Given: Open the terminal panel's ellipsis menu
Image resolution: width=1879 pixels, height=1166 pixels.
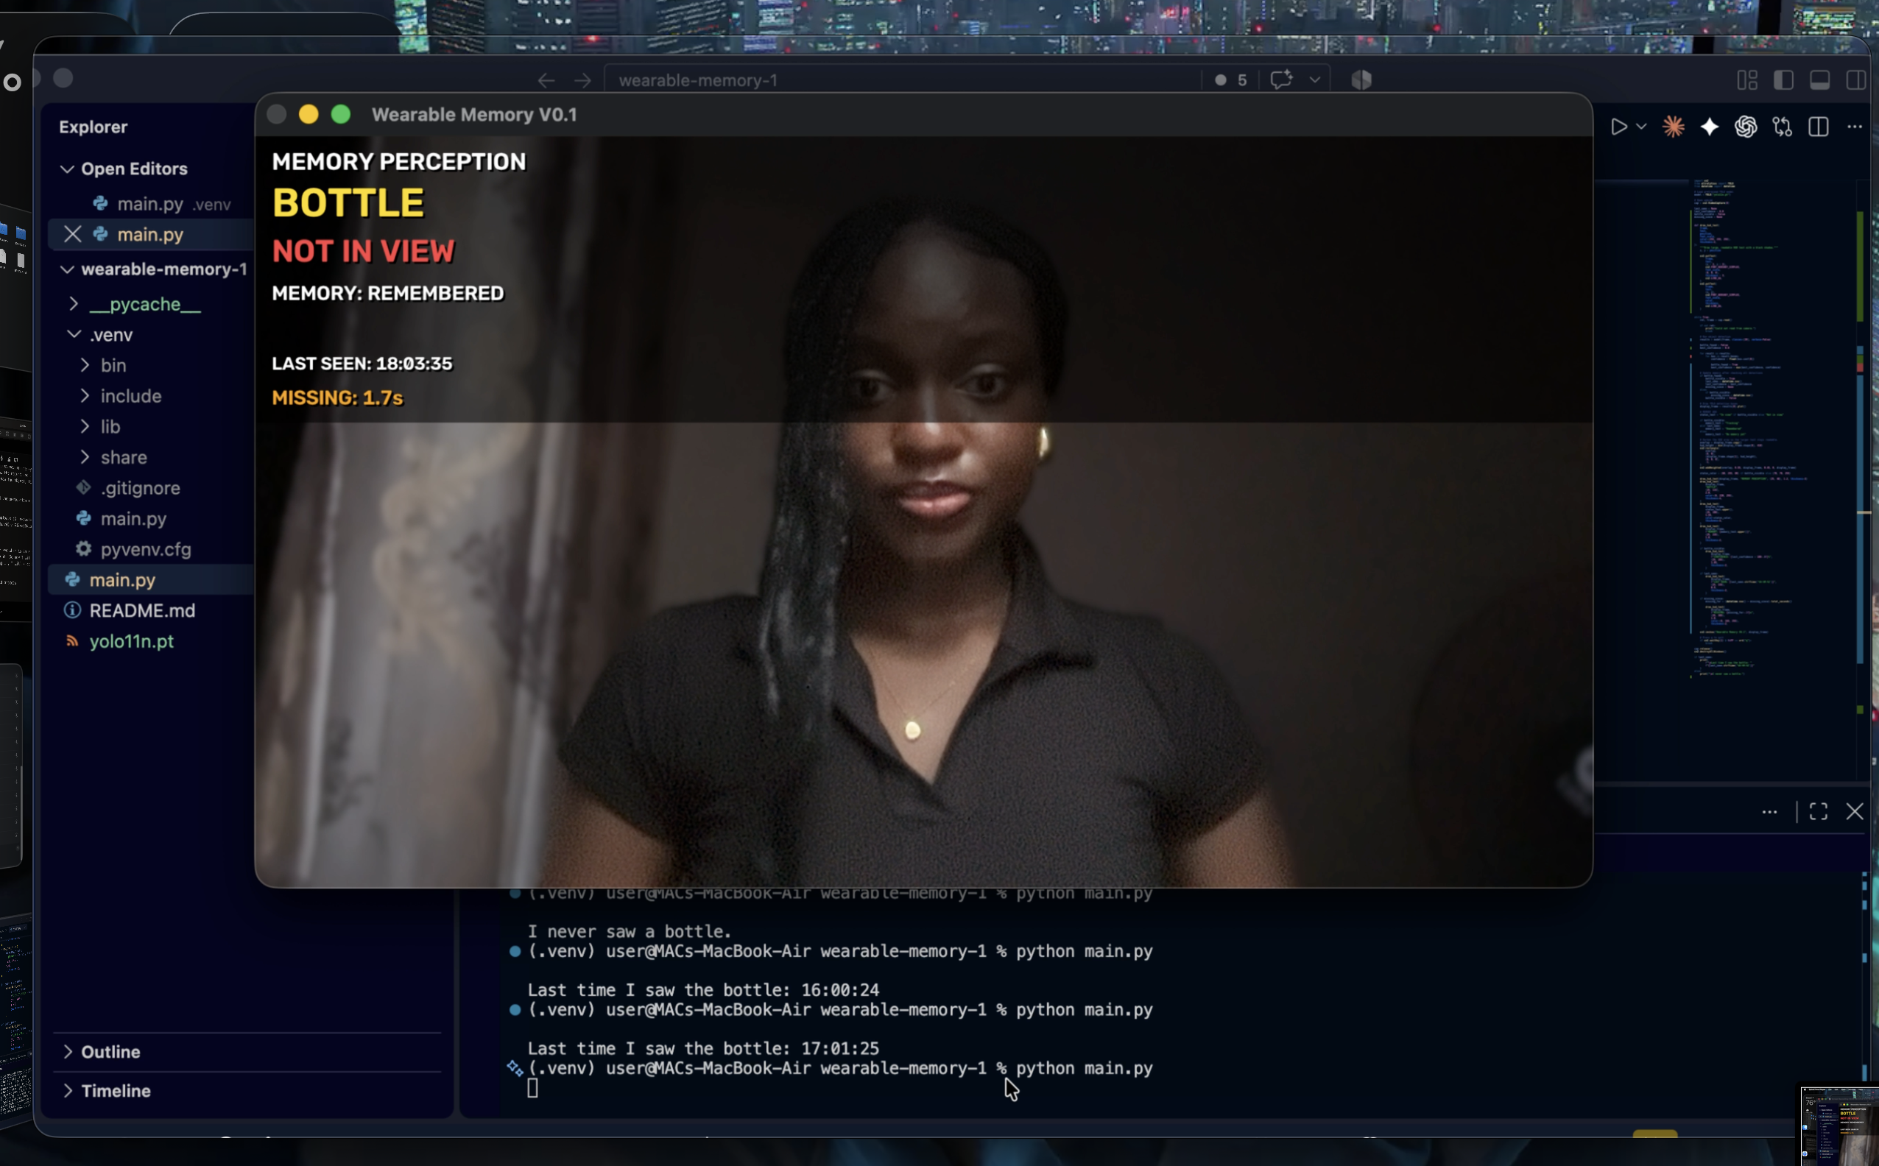Looking at the screenshot, I should point(1769,811).
